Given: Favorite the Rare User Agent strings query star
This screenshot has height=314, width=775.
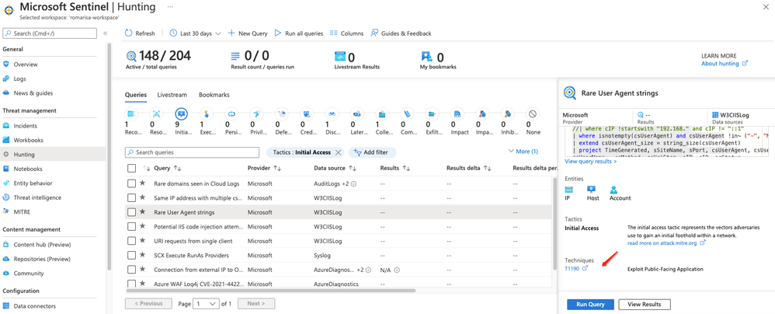Looking at the screenshot, I should [142, 211].
